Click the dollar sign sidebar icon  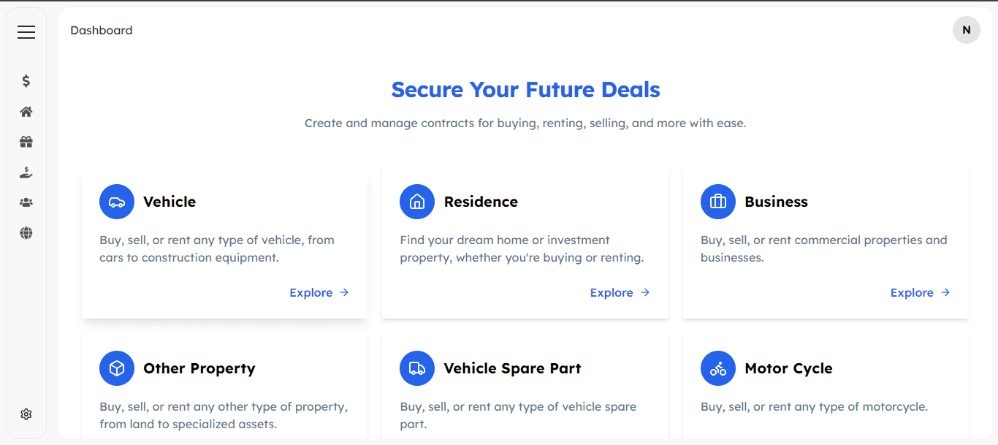tap(26, 81)
